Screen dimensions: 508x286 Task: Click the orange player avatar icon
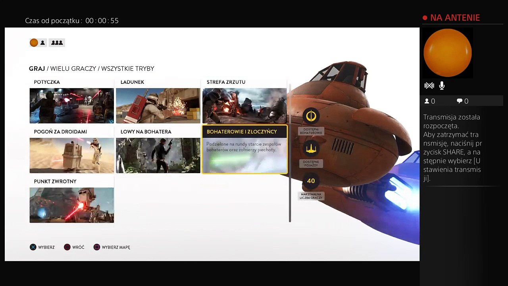coord(34,43)
